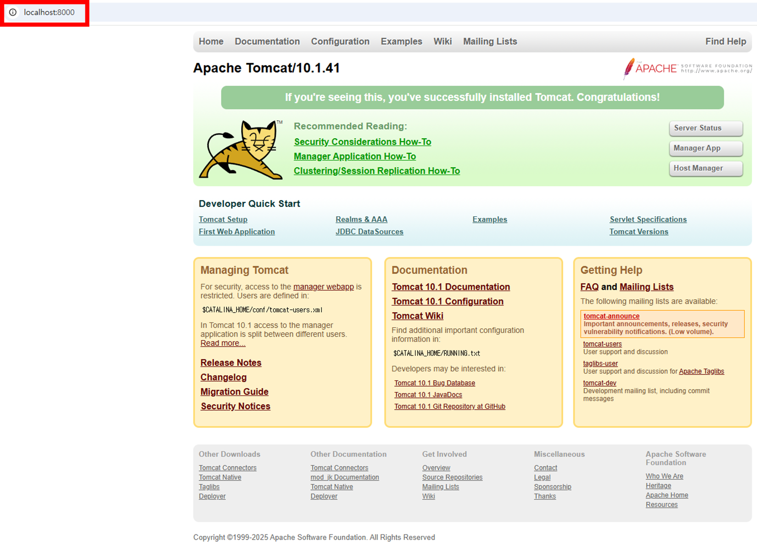Open the Overview link under Get Involved

(436, 468)
